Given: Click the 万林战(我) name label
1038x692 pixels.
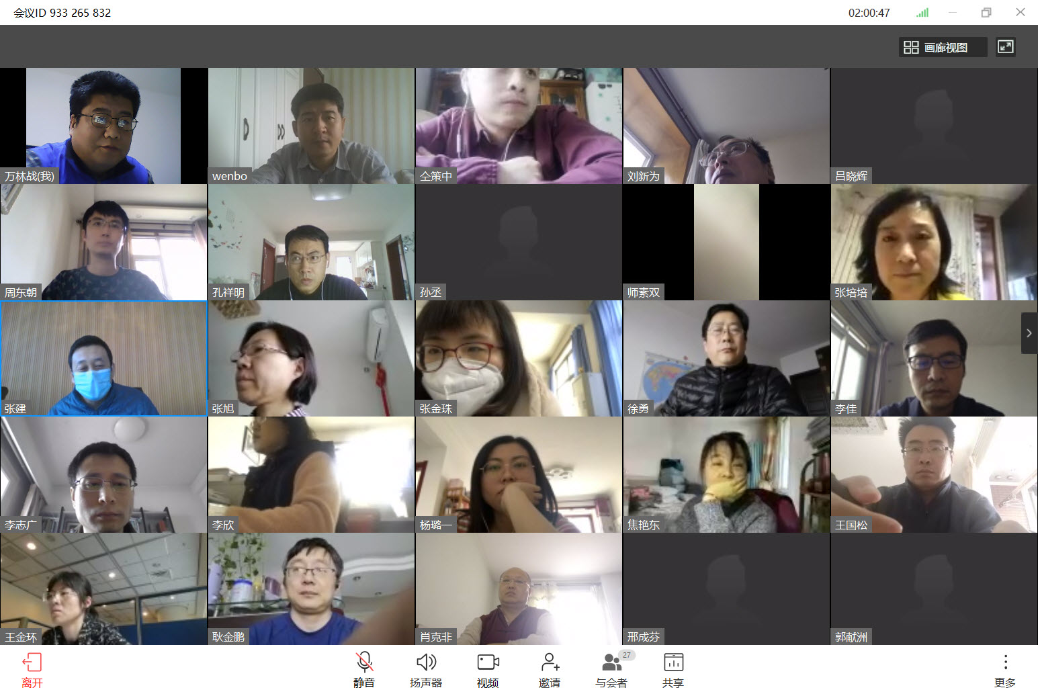Looking at the screenshot, I should [x=29, y=176].
